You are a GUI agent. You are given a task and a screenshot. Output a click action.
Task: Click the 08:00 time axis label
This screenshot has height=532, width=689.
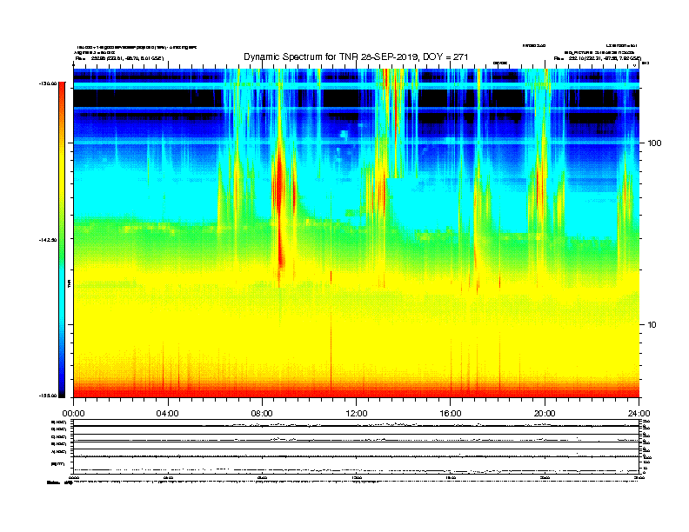tap(262, 414)
